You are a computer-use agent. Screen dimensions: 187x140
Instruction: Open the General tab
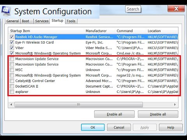pos(12,21)
